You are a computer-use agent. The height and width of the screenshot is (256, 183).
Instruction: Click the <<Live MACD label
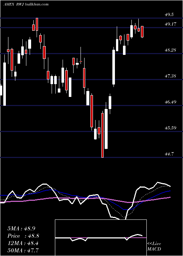154,246
